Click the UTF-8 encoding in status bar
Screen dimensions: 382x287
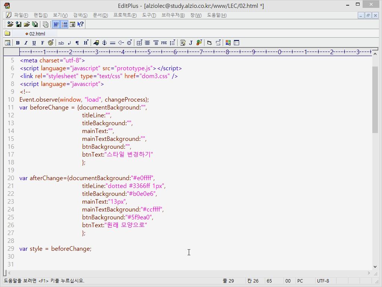pos(323,281)
